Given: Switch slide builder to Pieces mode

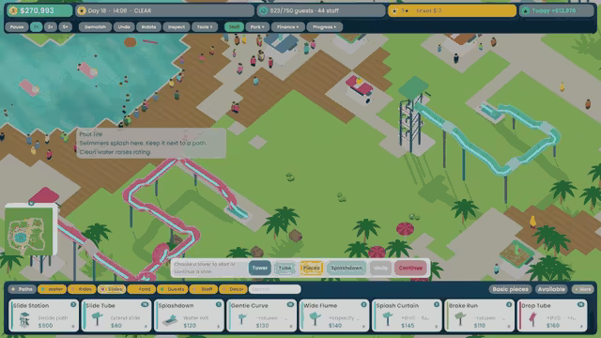Looking at the screenshot, I should (x=311, y=268).
